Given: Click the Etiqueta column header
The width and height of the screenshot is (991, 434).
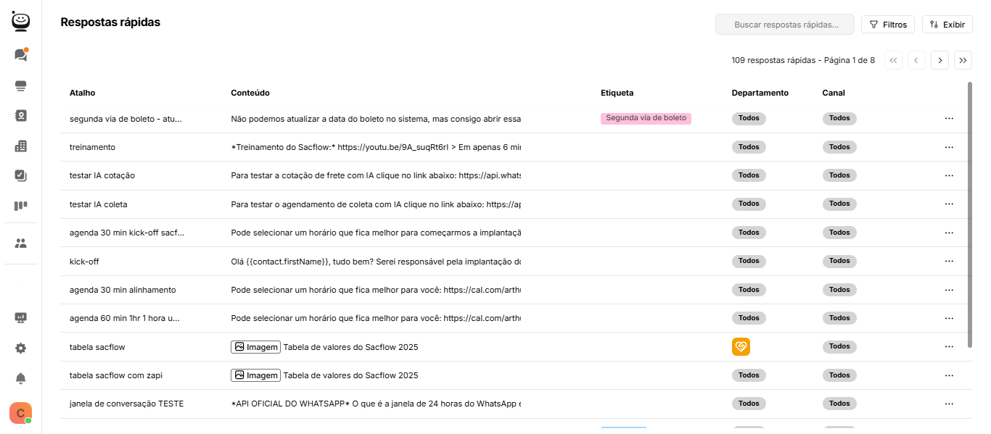Looking at the screenshot, I should click(617, 93).
